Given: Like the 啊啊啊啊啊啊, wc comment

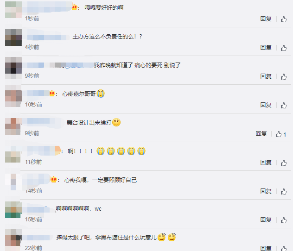Looking at the screenshot, I should point(284,220).
